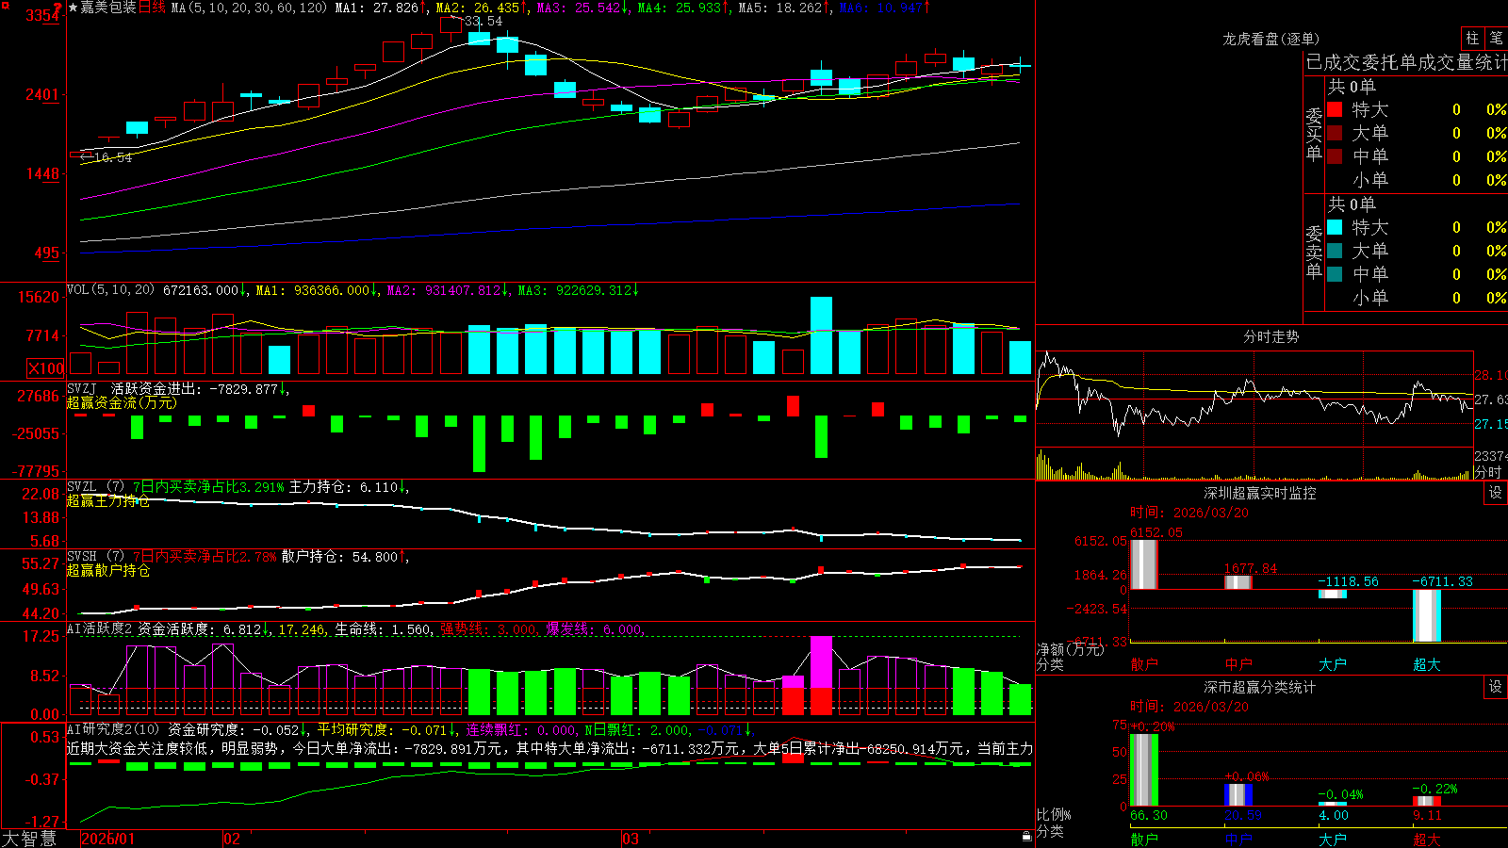This screenshot has height=848, width=1508.
Task: Select volume MA1: 936366.000 value
Action: [317, 290]
